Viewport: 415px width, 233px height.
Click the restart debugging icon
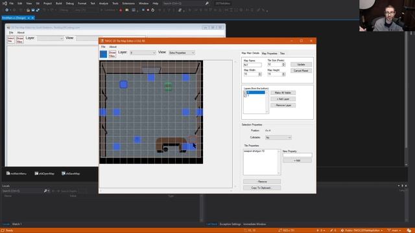pyautogui.click(x=153, y=10)
